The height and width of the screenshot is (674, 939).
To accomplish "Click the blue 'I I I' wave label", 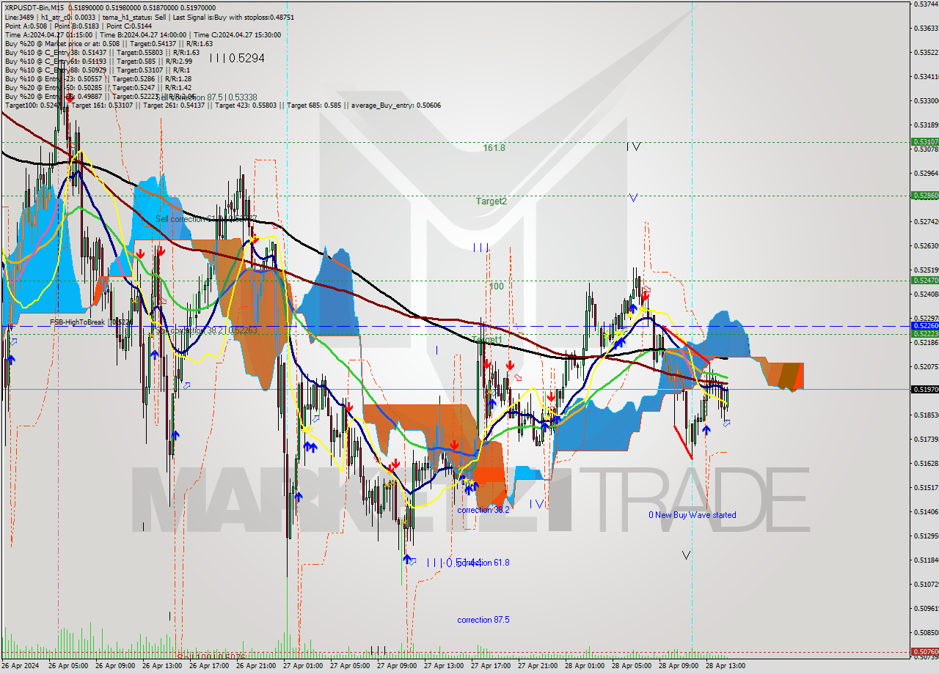I will 481,248.
